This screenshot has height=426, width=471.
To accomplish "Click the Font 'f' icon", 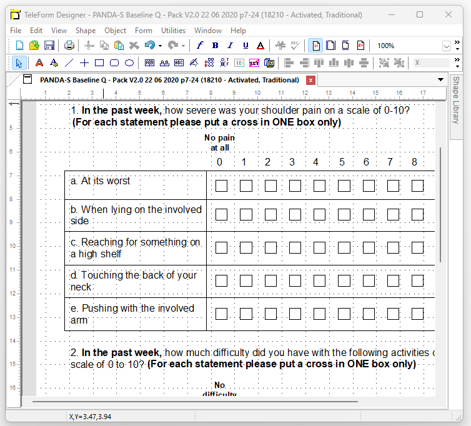I will tap(200, 46).
